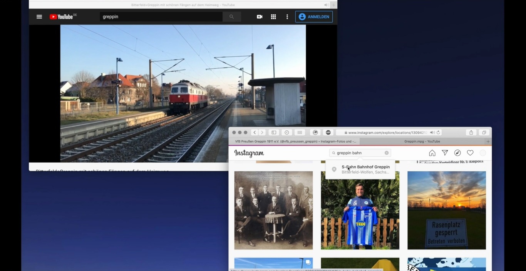Open the YouTube create video camera icon

(260, 17)
